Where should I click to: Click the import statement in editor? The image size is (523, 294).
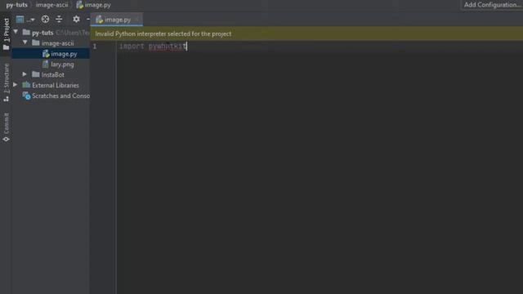pos(153,47)
